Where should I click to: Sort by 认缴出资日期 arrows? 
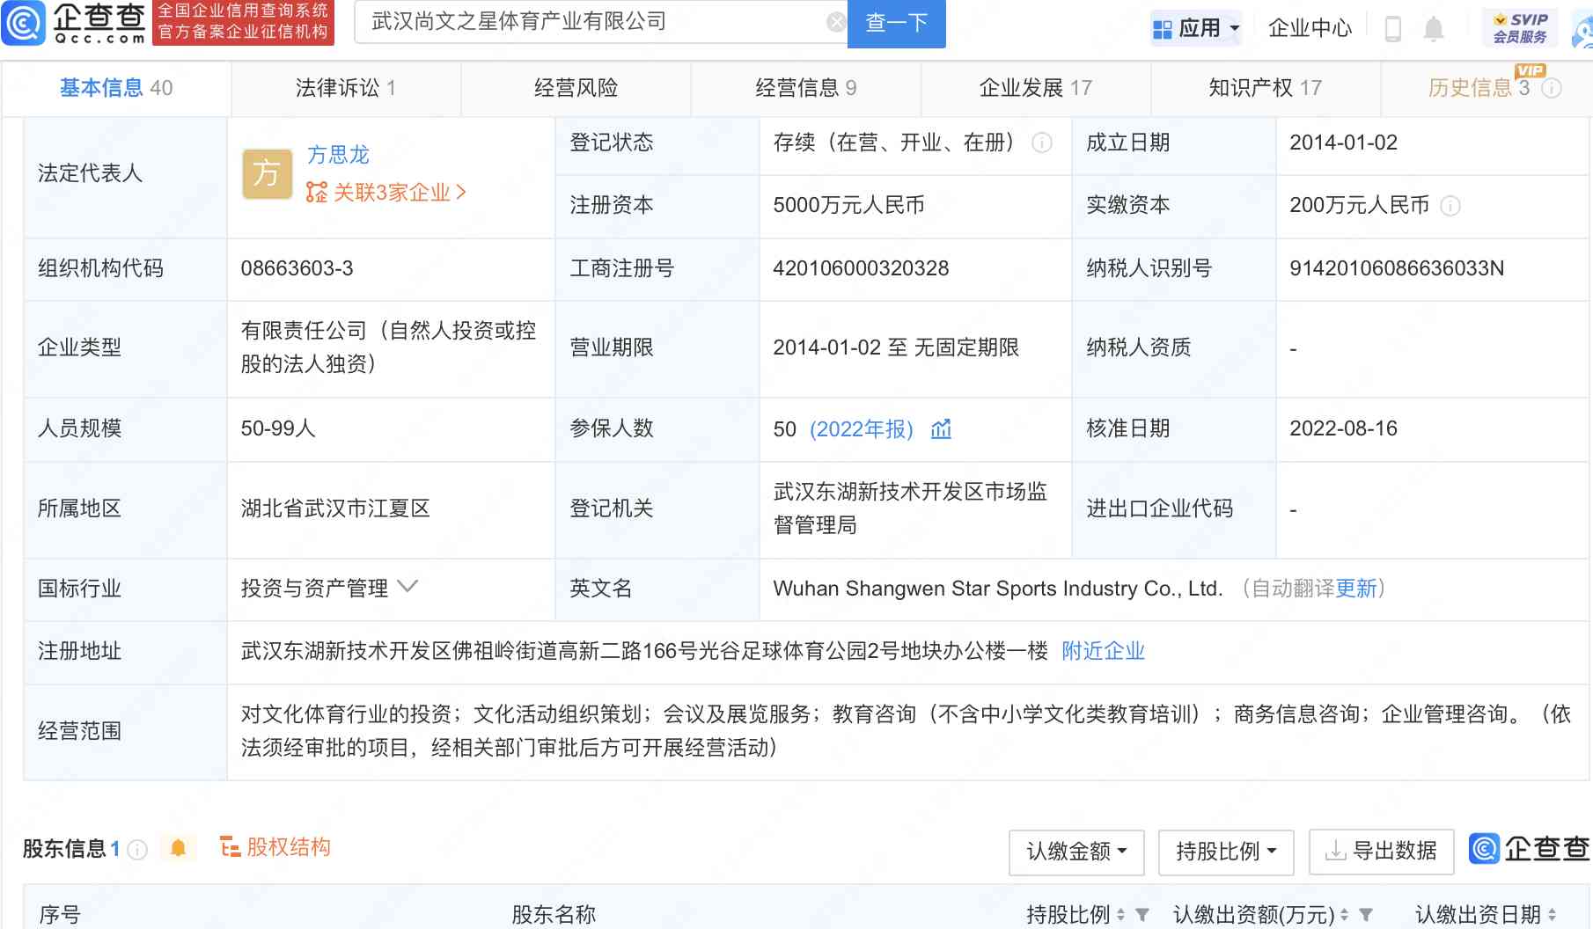(1552, 915)
